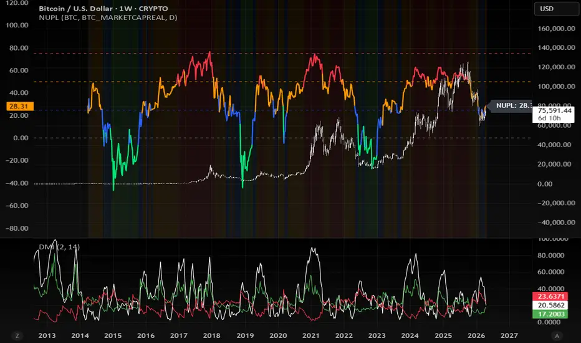This screenshot has width=581, height=343.
Task: Open the USD currency selector
Action: click(x=556, y=9)
